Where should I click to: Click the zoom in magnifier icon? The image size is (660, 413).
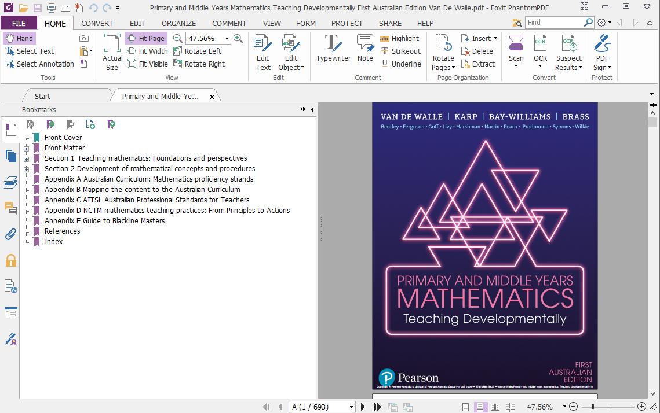[238, 38]
